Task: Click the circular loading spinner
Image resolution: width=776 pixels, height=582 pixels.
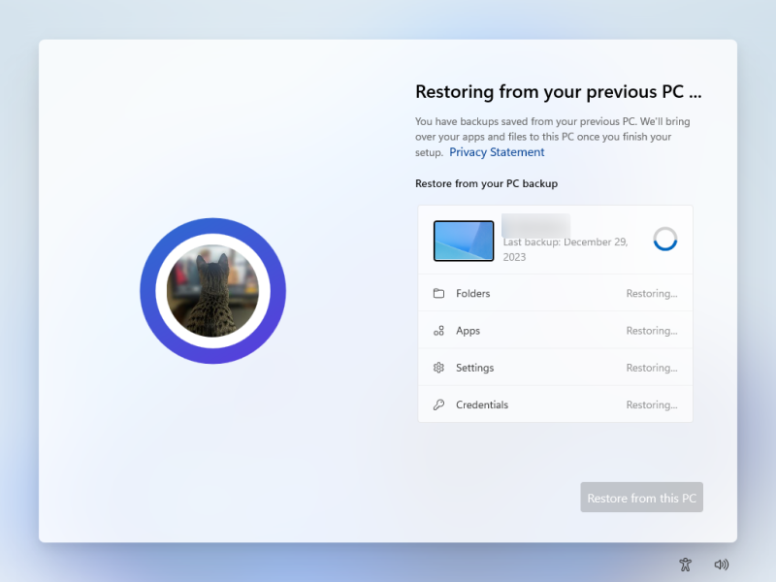Action: click(665, 240)
